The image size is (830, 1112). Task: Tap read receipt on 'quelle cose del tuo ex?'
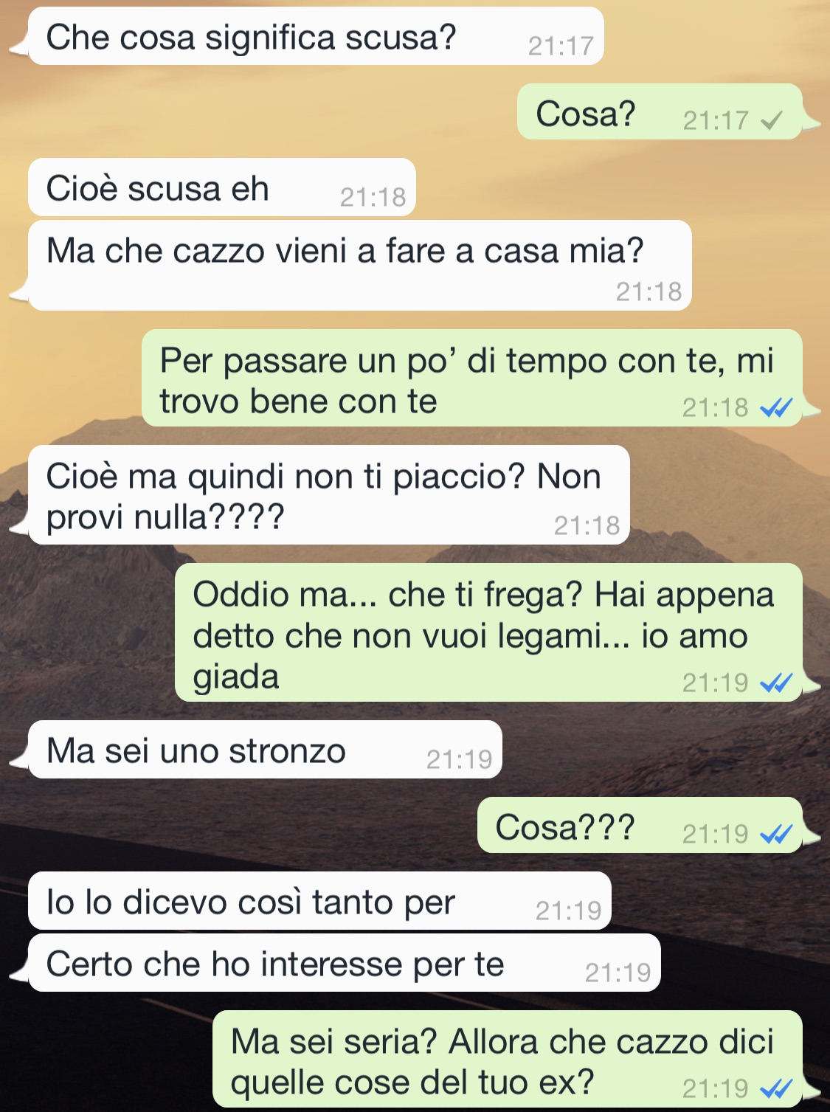click(x=776, y=1088)
